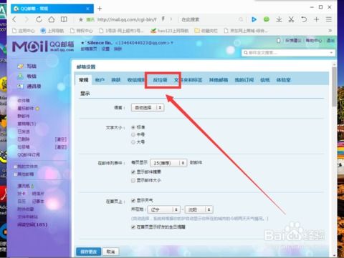
Task: Click the yellow star beside 星标邮件
Action: [37, 109]
